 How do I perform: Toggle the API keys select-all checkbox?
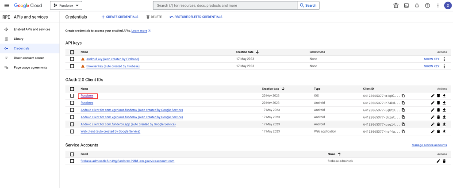coord(72,52)
